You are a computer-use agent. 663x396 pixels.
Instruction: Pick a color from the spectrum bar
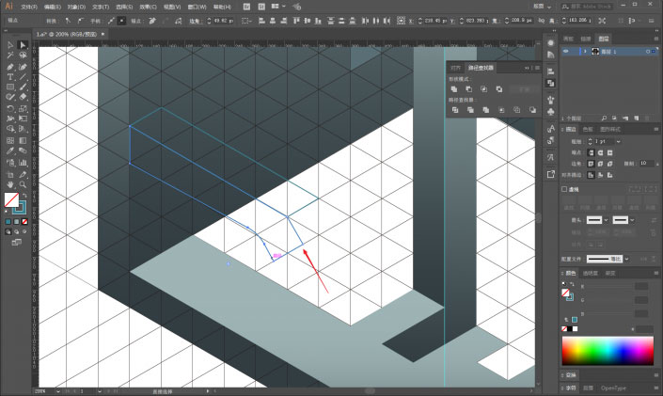pyautogui.click(x=608, y=350)
